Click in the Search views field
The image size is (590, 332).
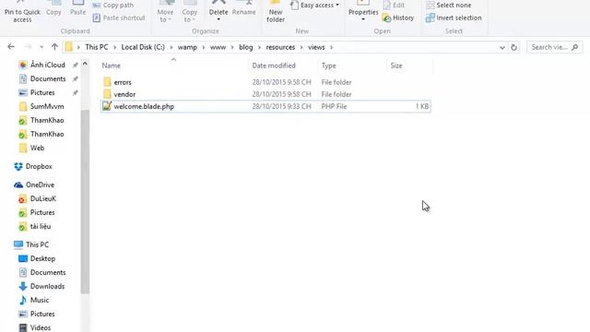coord(555,47)
